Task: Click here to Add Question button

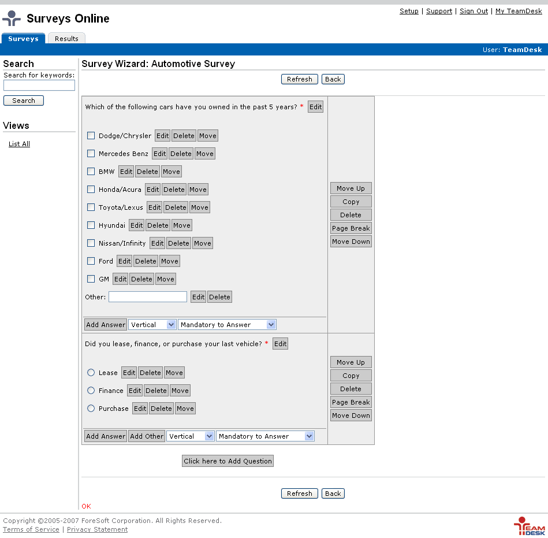Action: pyautogui.click(x=228, y=461)
